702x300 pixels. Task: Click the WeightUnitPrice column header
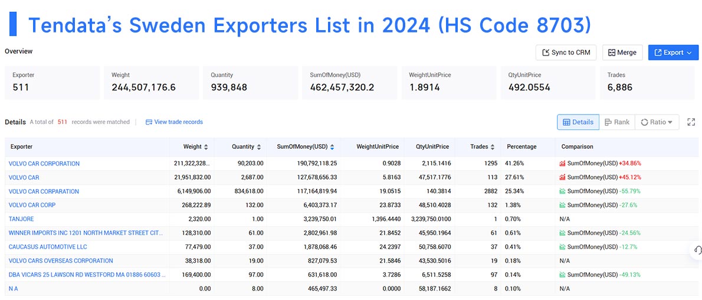[x=378, y=146]
